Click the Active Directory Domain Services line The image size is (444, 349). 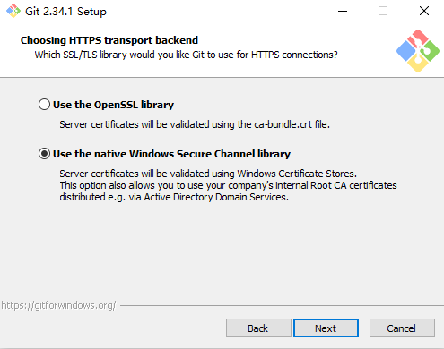pos(174,197)
